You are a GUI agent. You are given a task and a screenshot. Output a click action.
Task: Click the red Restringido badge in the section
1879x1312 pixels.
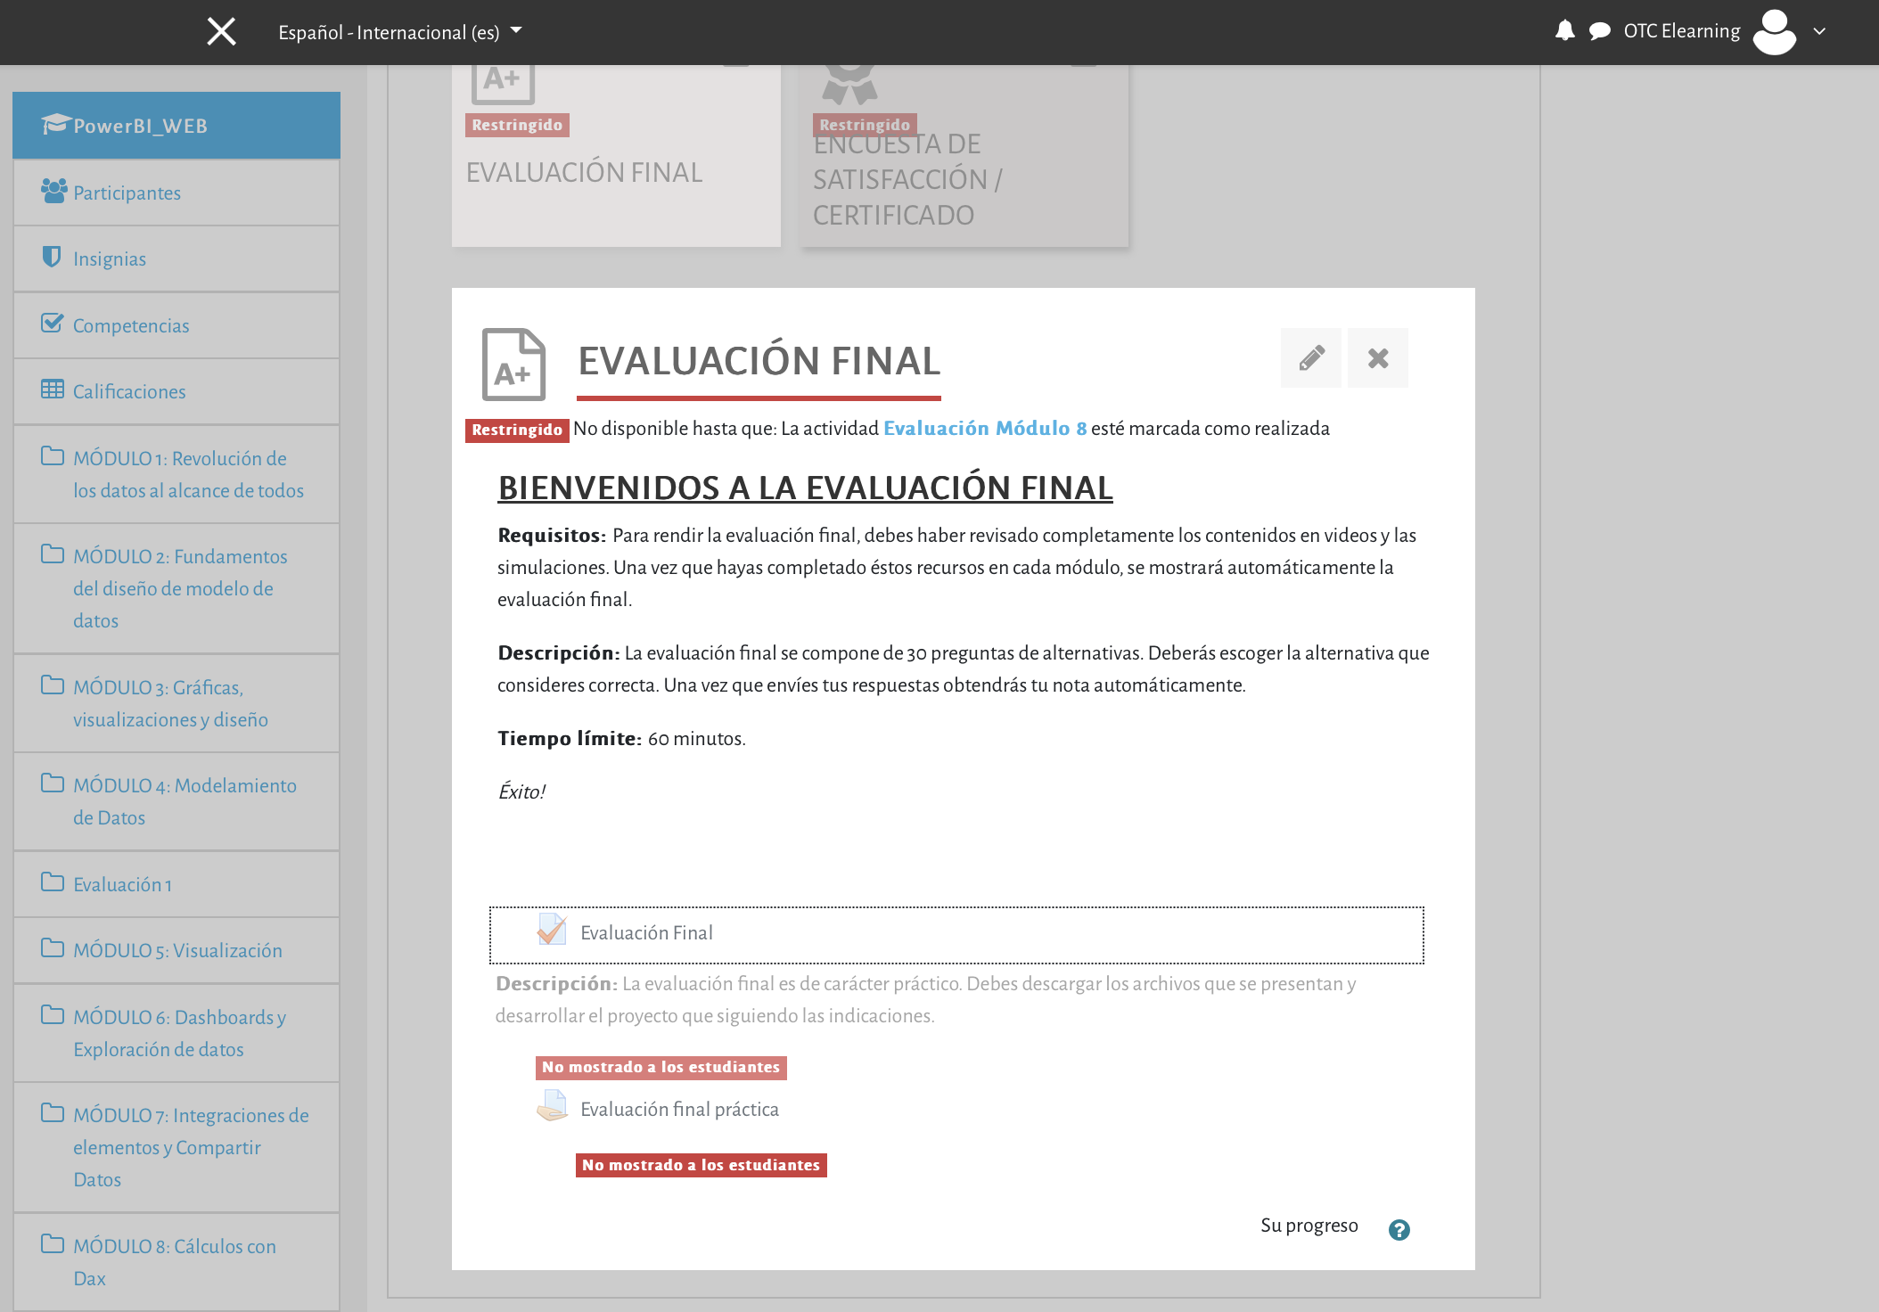(517, 430)
